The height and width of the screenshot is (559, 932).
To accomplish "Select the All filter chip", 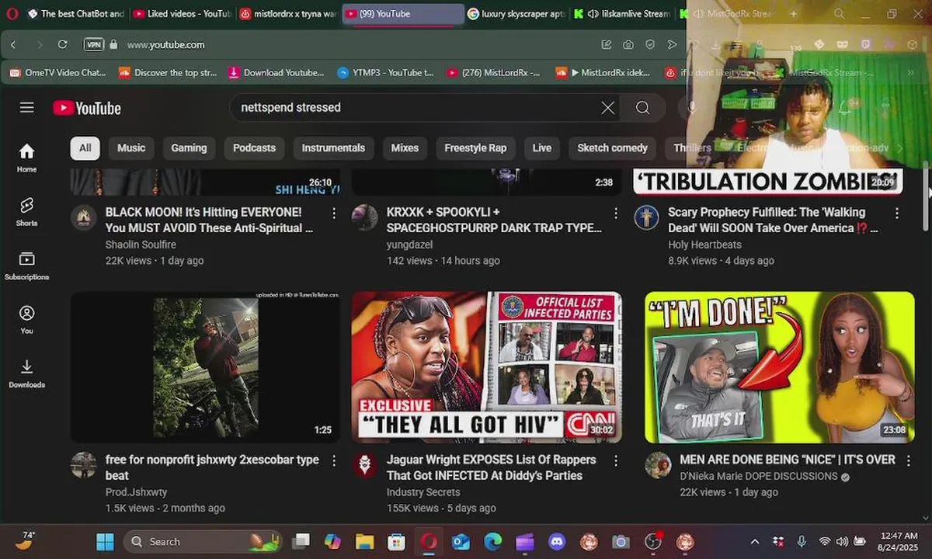I will pyautogui.click(x=85, y=148).
